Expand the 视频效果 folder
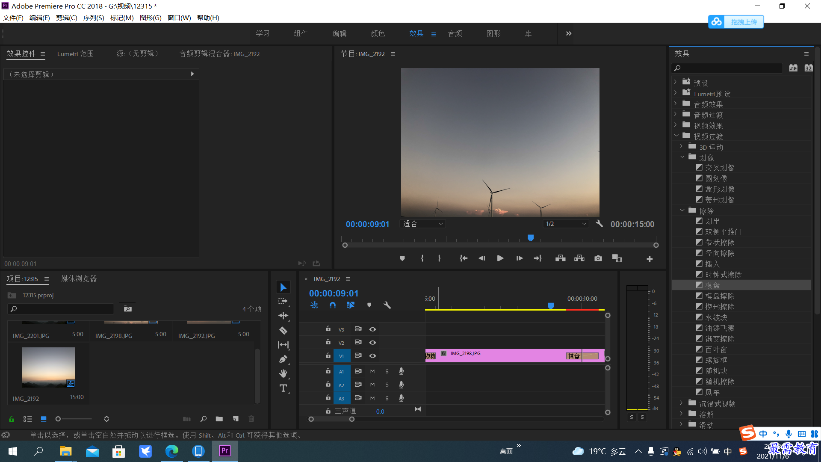 [676, 125]
